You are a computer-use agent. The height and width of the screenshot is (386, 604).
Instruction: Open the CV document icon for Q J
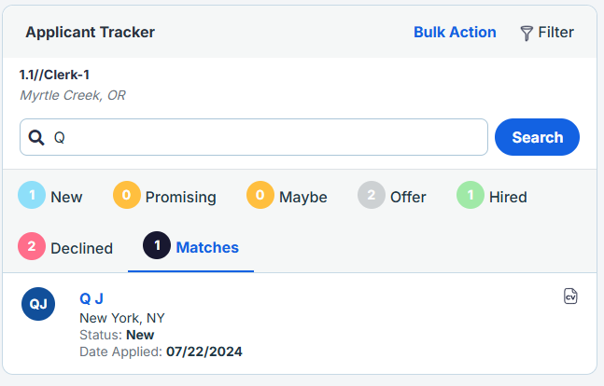[570, 296]
